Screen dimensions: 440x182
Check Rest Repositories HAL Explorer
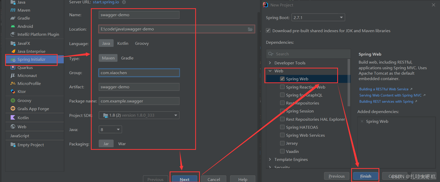pos(282,119)
